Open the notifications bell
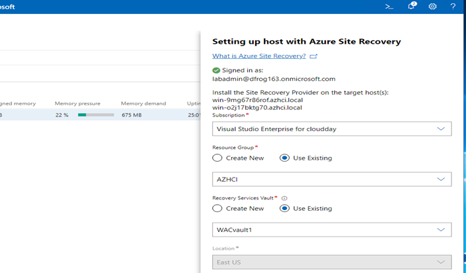The image size is (466, 273). tap(412, 6)
